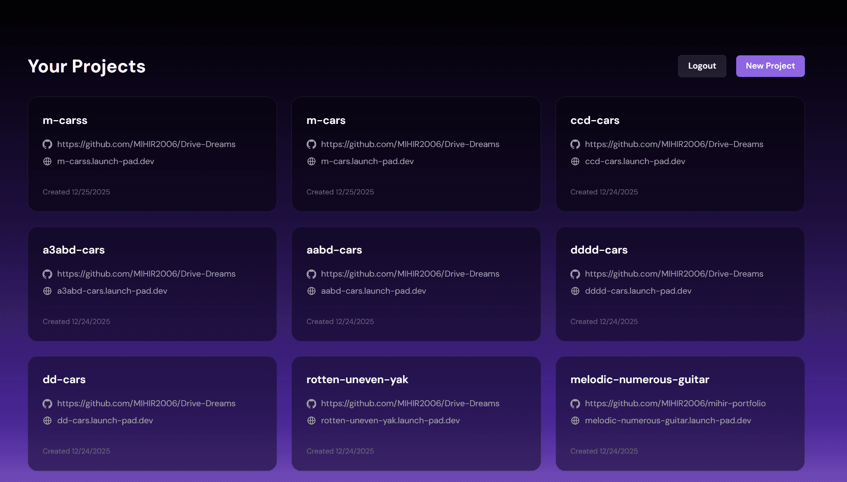Screen dimensions: 847x482
Task: Open the Drive-Dreams repository link on ccd-cars
Action: pos(674,144)
